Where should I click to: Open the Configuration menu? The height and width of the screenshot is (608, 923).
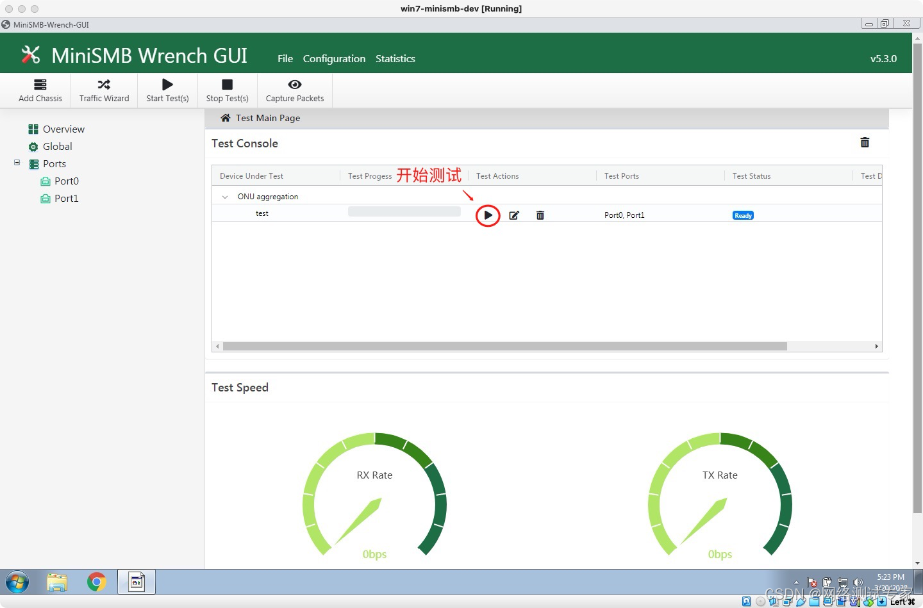tap(334, 58)
